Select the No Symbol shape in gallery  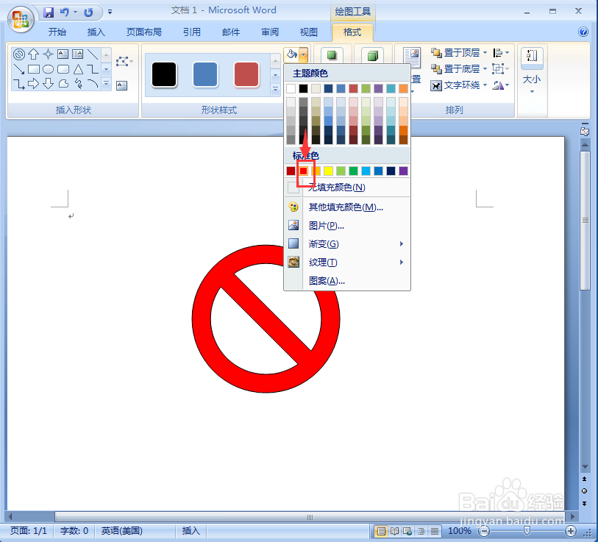[18, 54]
